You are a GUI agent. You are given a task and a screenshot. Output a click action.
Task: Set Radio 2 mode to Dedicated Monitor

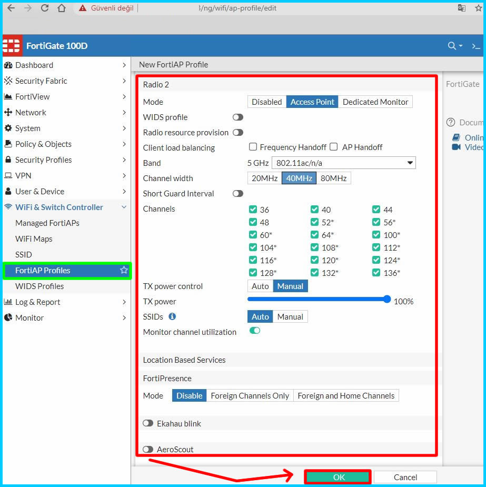tap(375, 102)
